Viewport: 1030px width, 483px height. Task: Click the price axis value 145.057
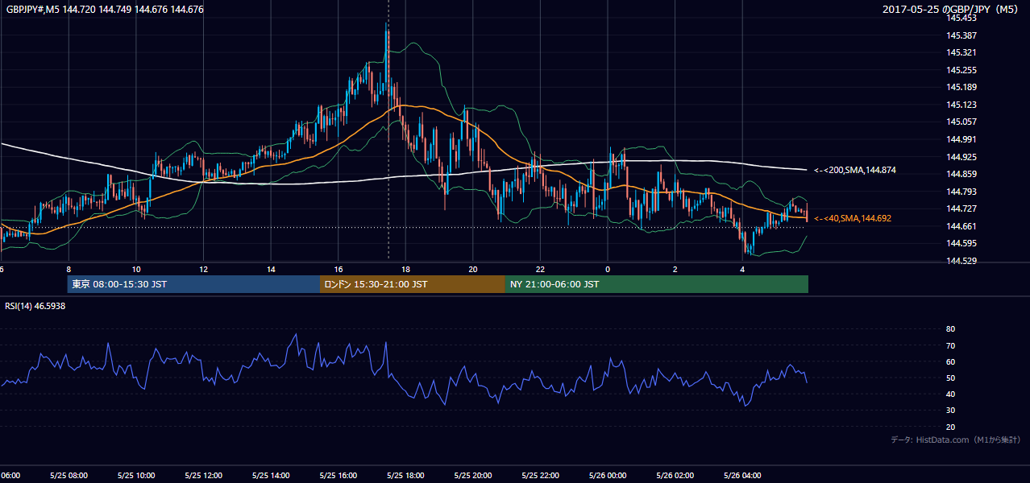[x=961, y=122]
